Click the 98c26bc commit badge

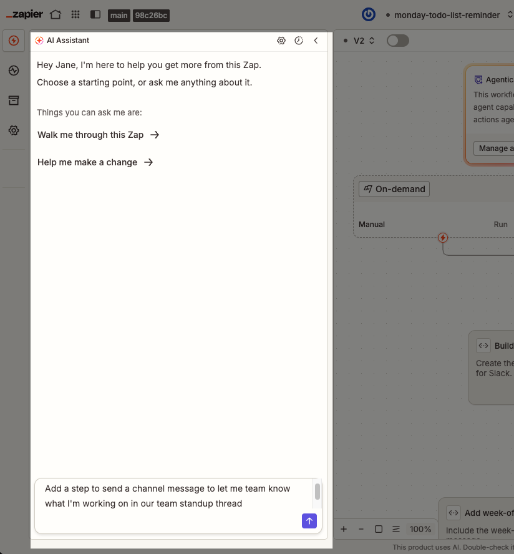click(151, 15)
